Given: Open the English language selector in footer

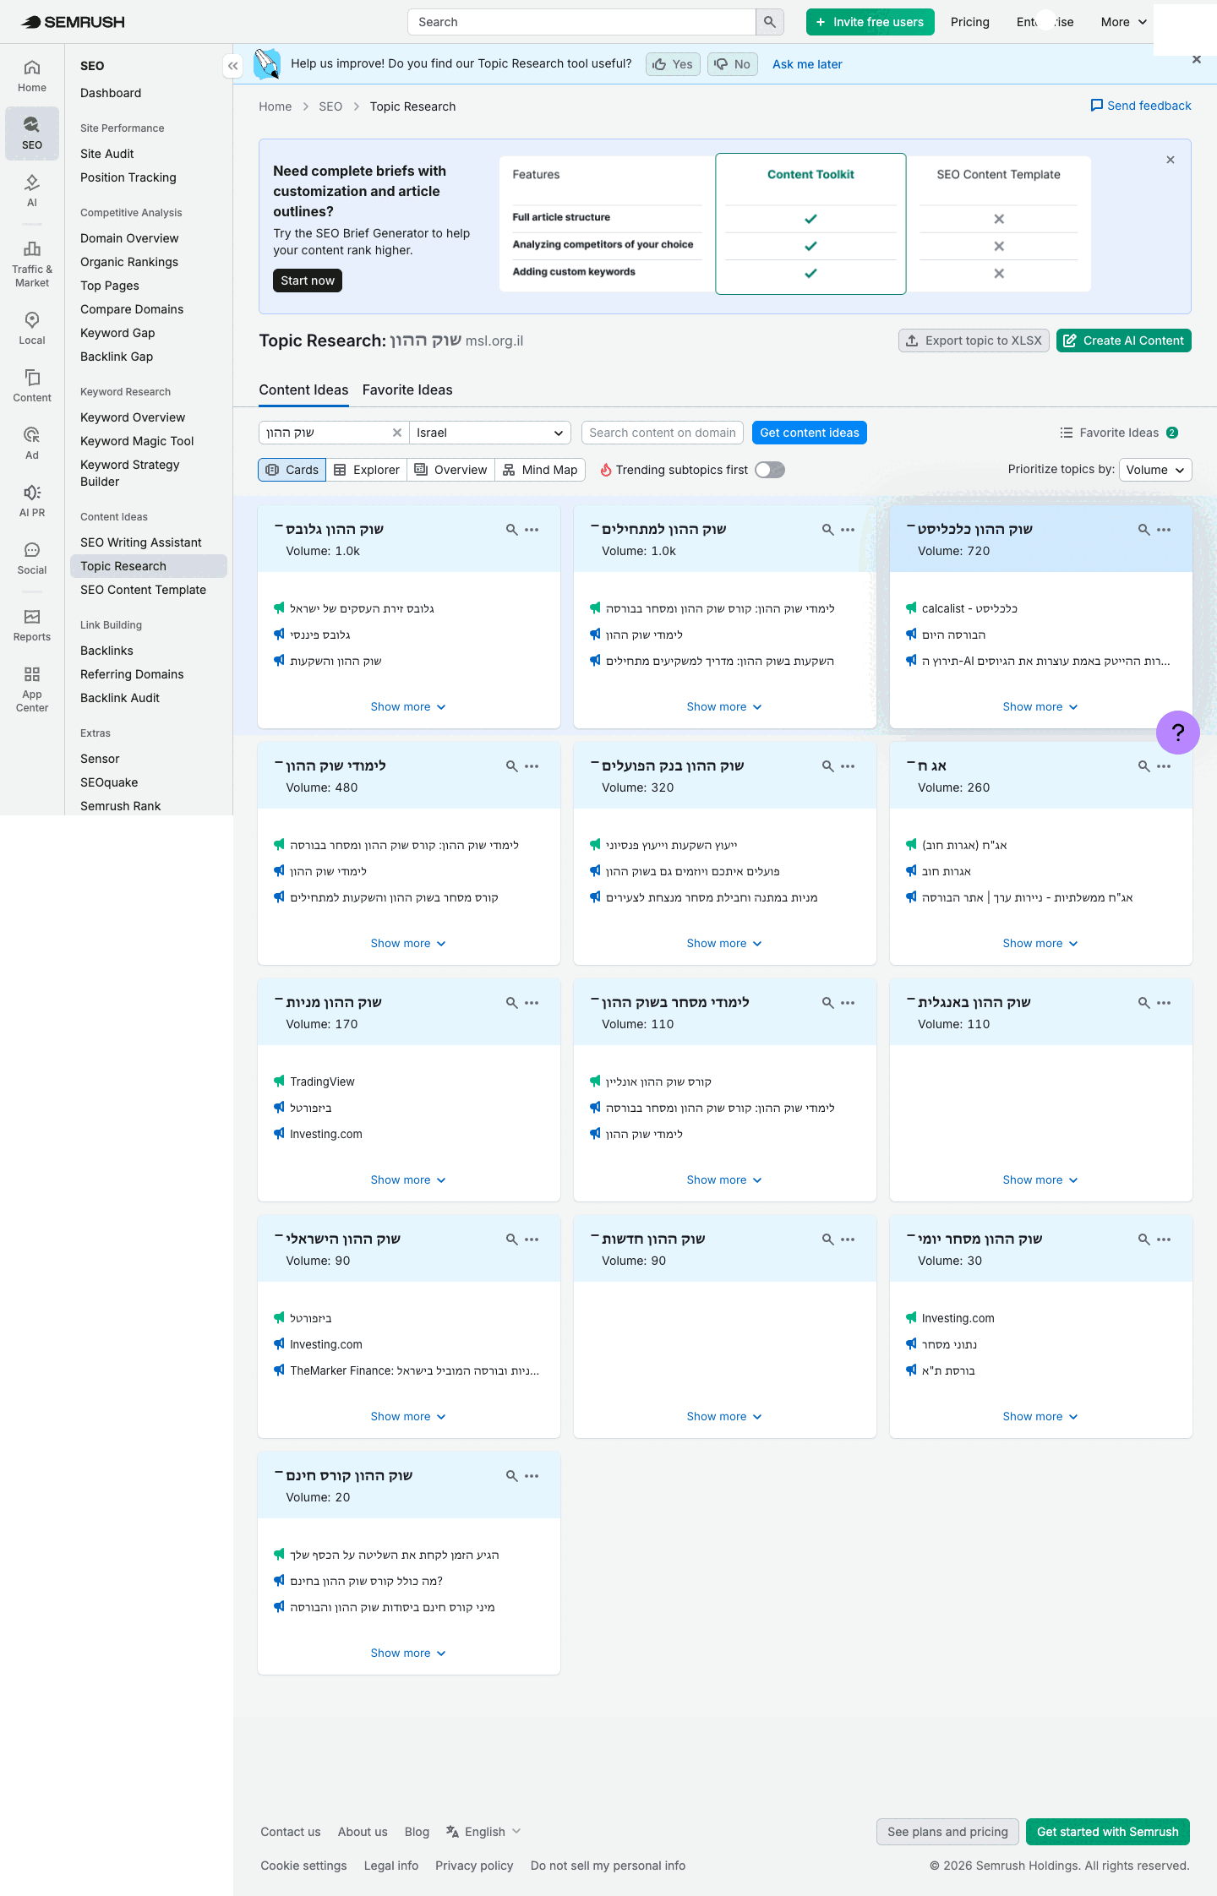Looking at the screenshot, I should tap(484, 1832).
